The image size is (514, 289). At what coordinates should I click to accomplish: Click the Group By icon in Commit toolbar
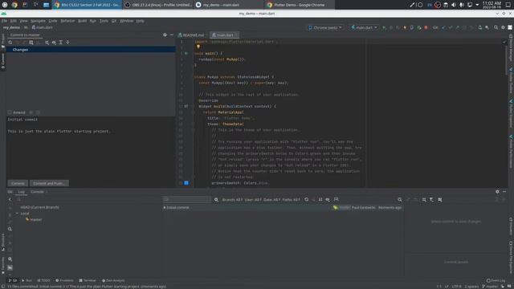tap(47, 43)
